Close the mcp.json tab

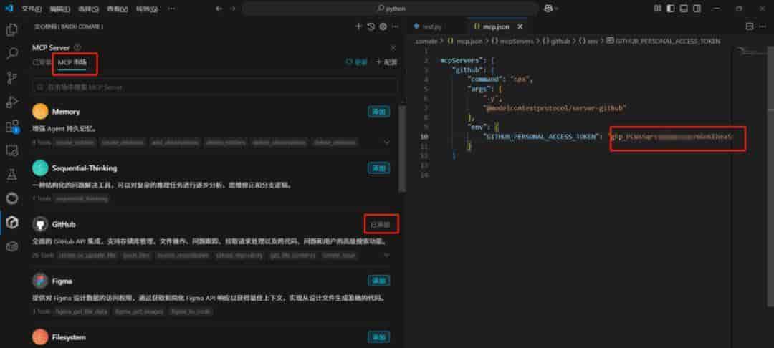pyautogui.click(x=520, y=26)
